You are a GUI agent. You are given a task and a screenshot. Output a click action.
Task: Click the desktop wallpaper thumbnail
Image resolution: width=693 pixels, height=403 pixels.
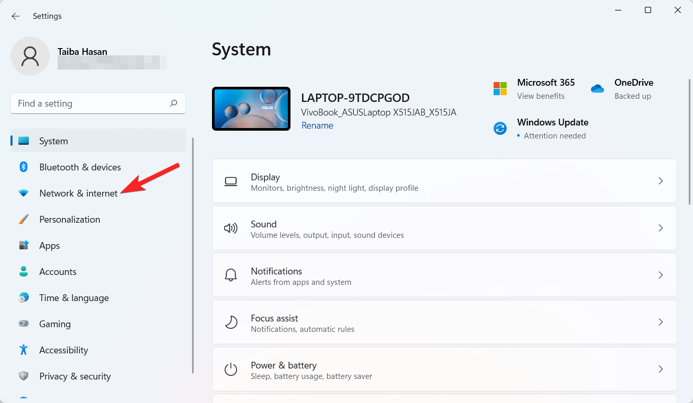[251, 109]
